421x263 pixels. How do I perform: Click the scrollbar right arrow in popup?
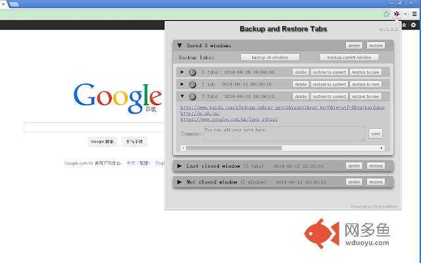(x=382, y=148)
